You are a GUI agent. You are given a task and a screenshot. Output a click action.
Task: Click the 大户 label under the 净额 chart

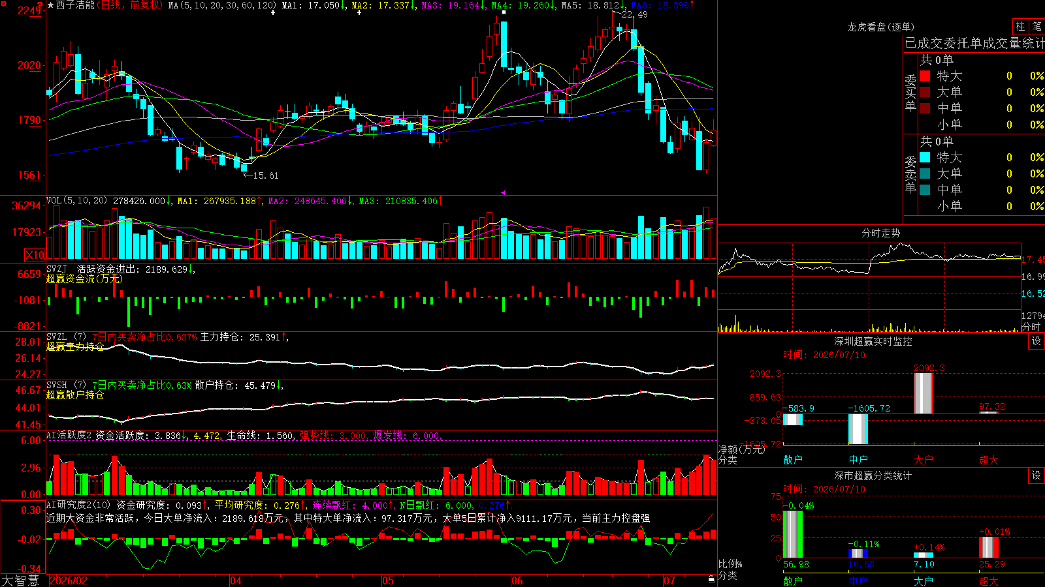coord(924,460)
